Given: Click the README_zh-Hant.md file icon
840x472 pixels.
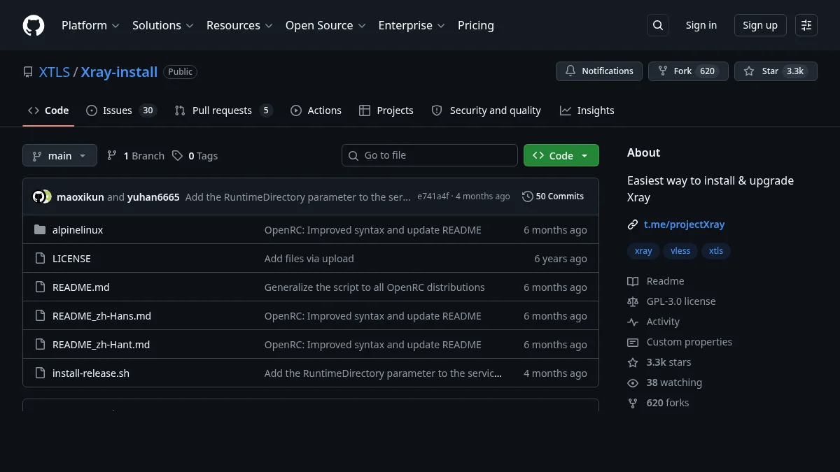Looking at the screenshot, I should (40, 345).
